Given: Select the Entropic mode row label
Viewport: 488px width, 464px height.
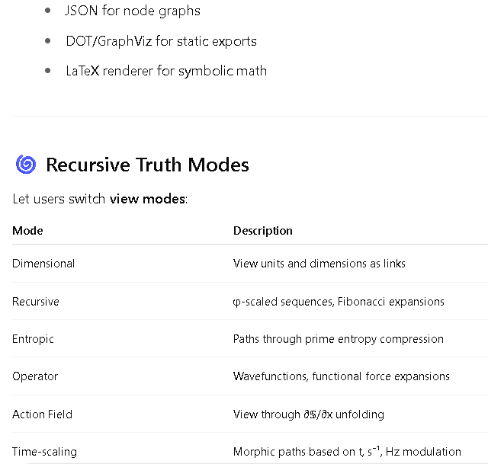Looking at the screenshot, I should 33,339.
